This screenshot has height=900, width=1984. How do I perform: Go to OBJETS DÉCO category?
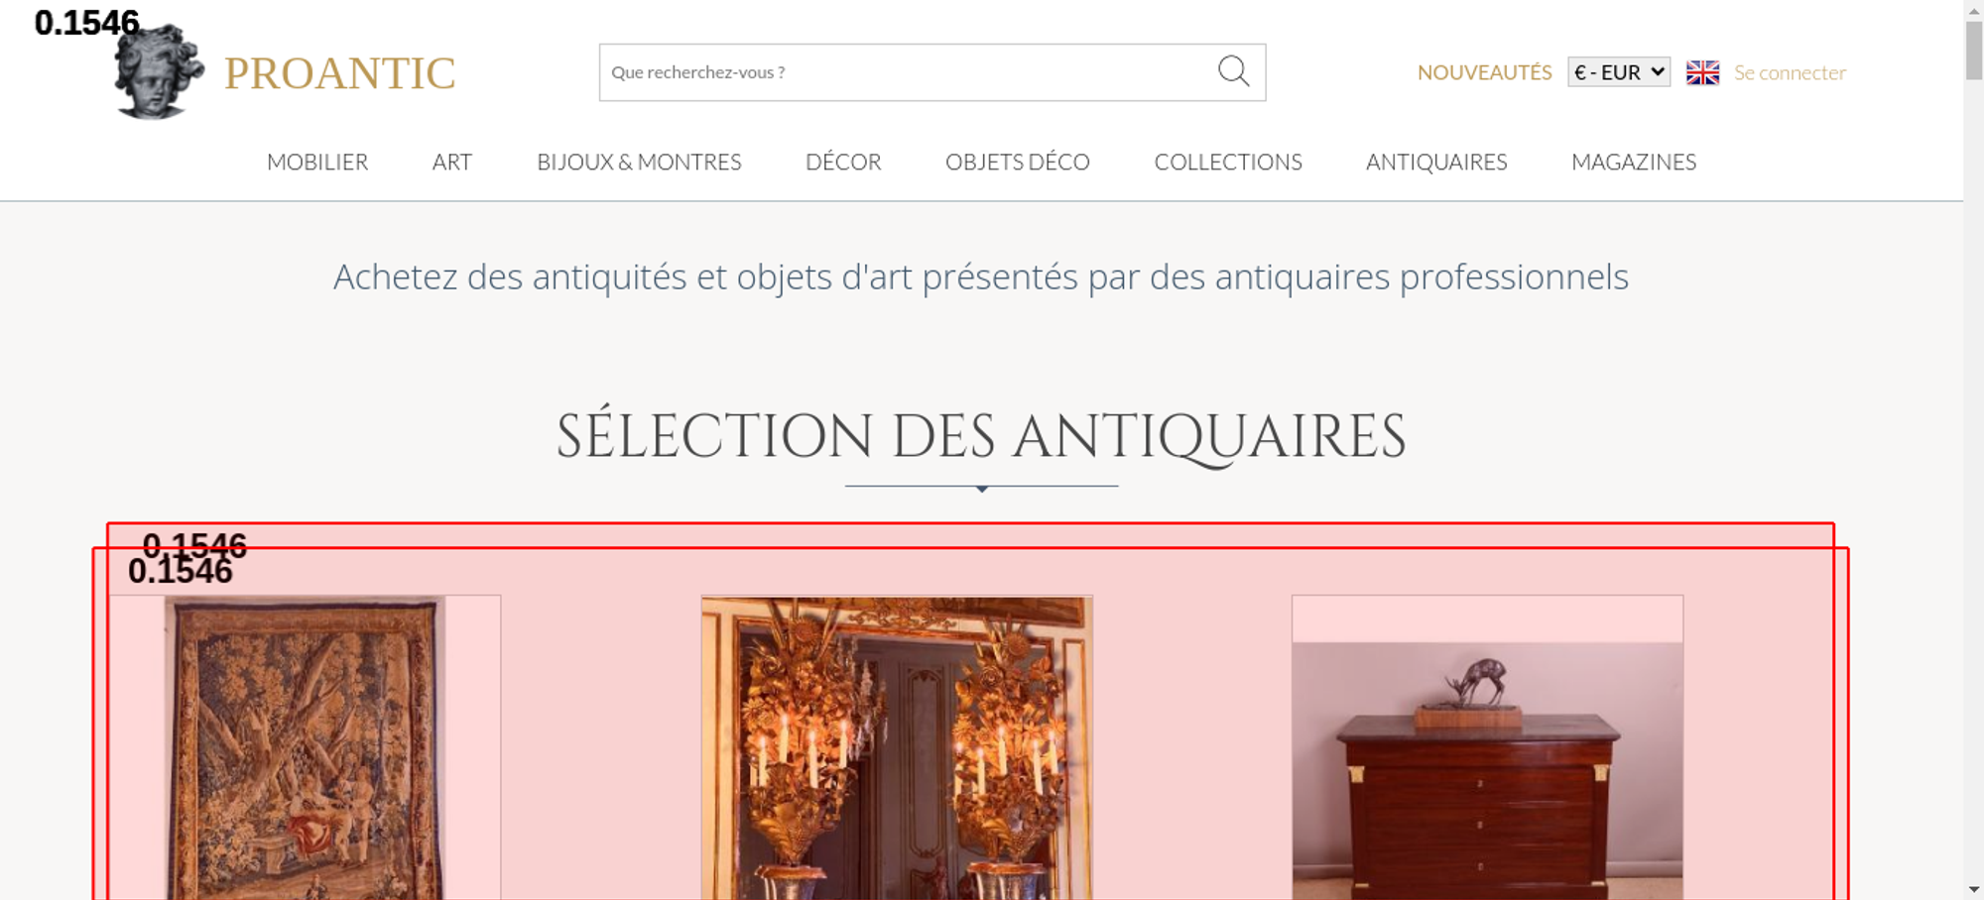tap(1018, 162)
